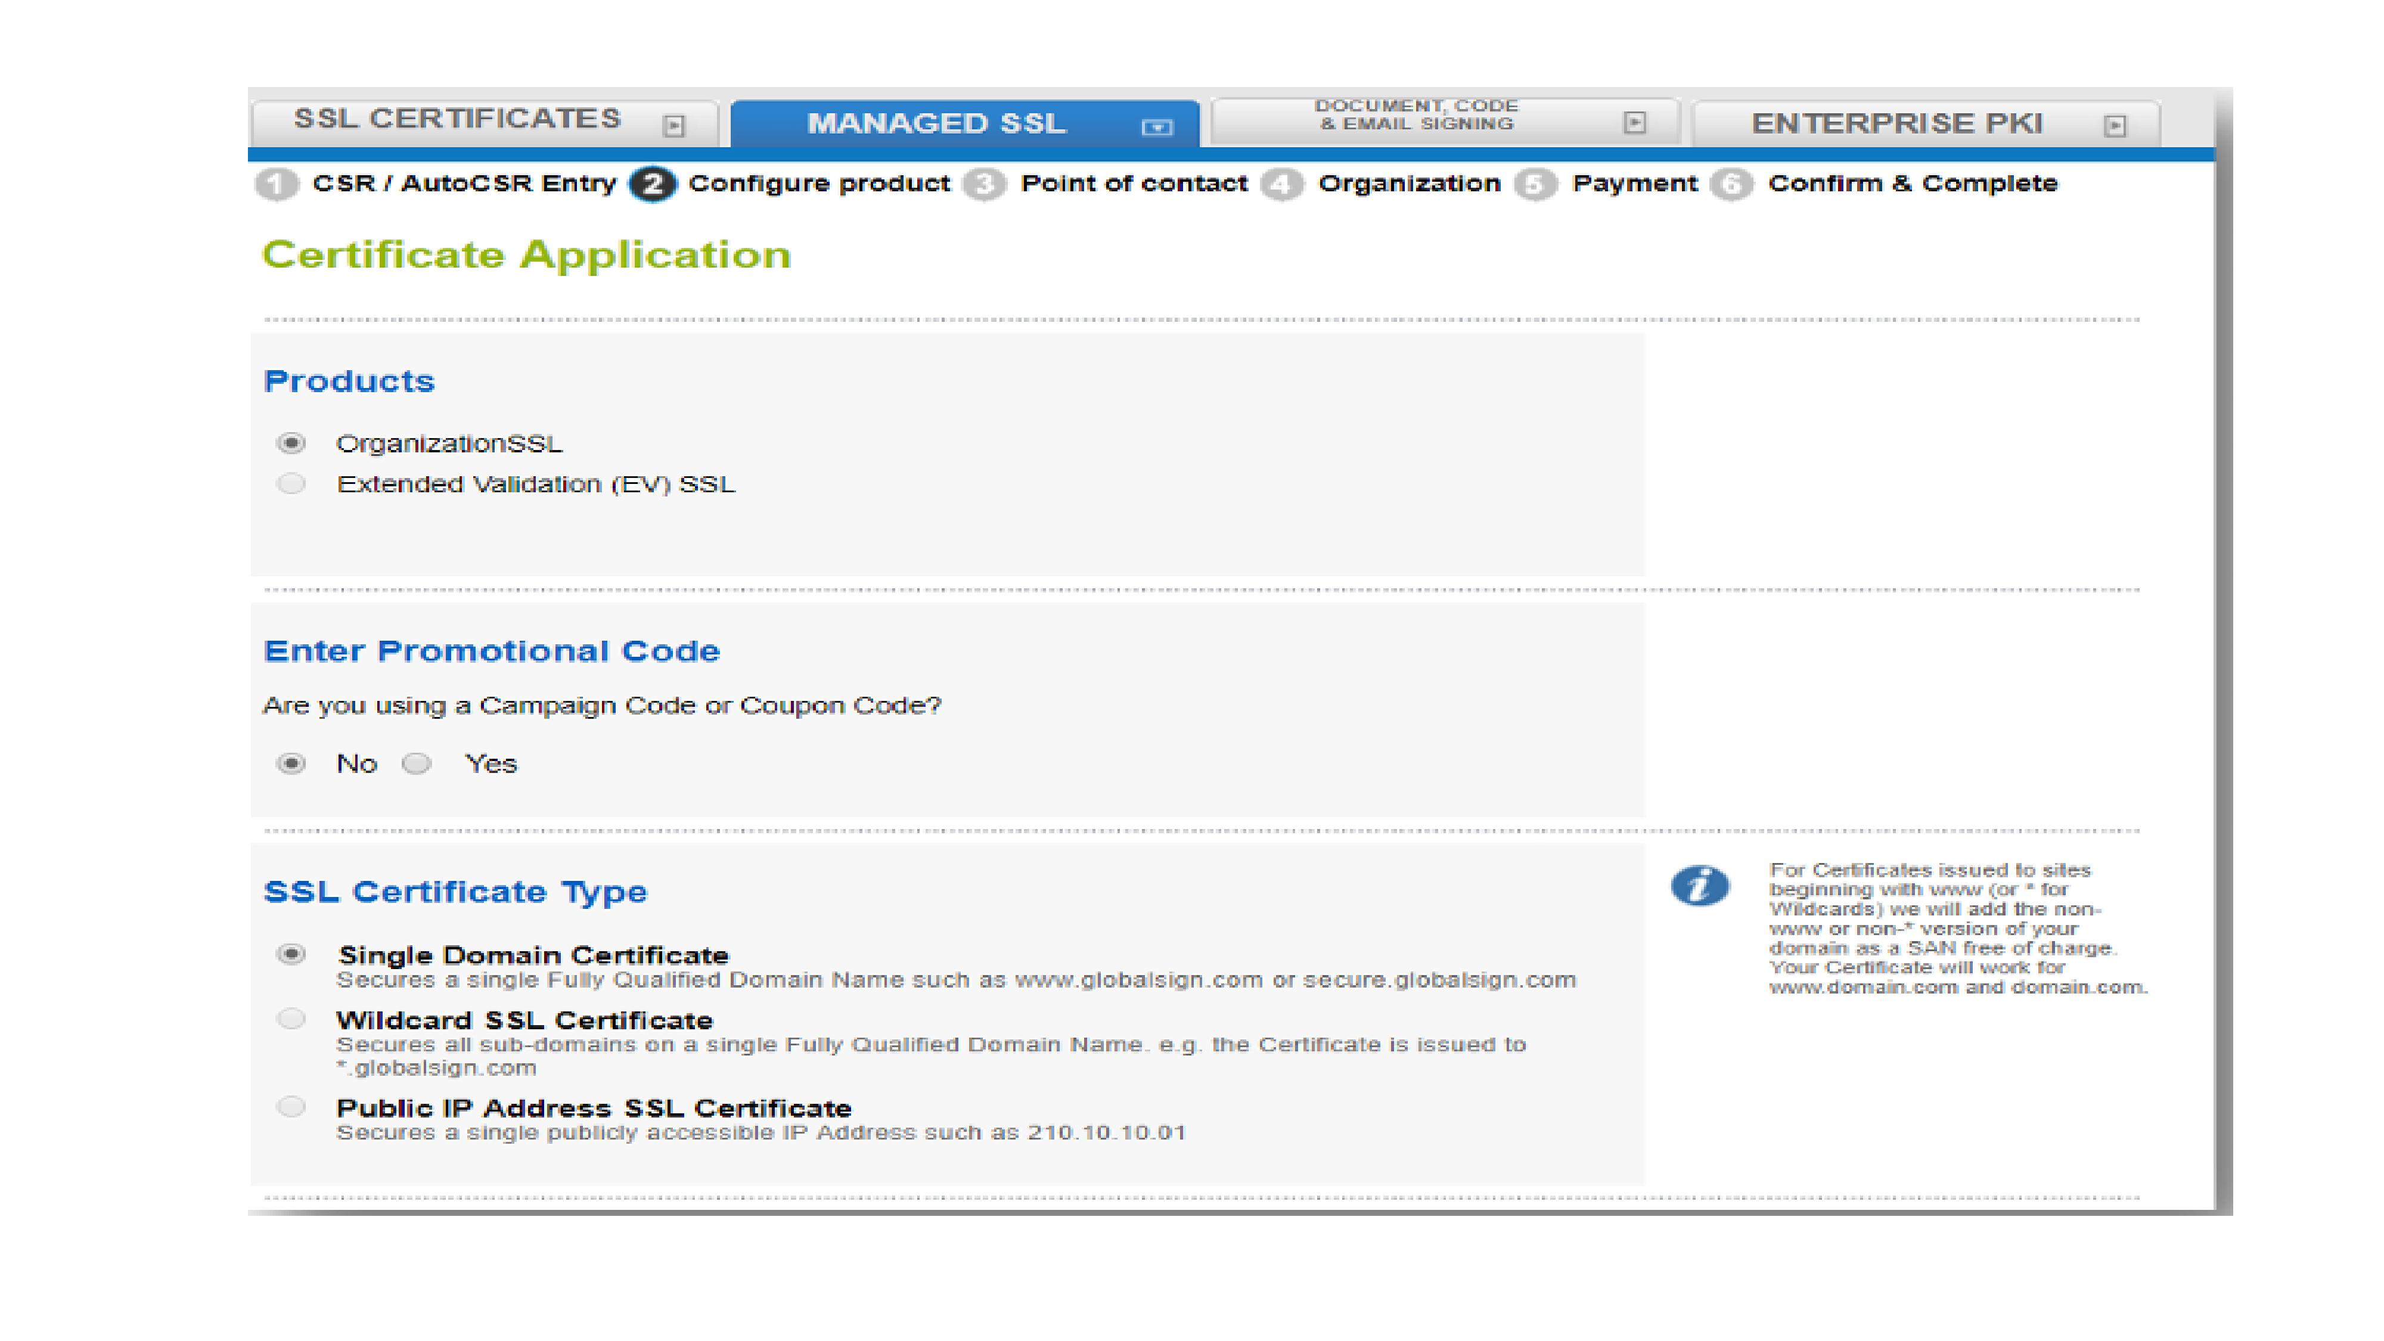Click the step 2 Configure product circle
The image size is (2384, 1341).
[x=653, y=184]
